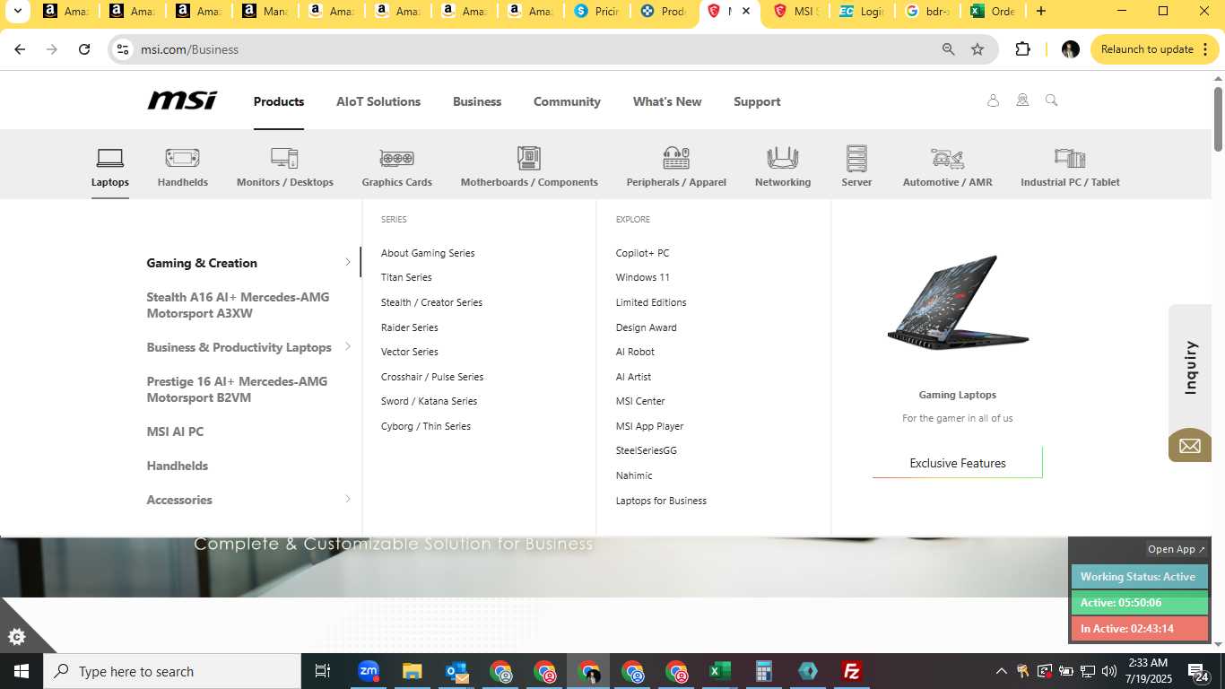Viewport: 1225px width, 689px height.
Task: Open the site search magnifier icon
Action: pos(1052,100)
